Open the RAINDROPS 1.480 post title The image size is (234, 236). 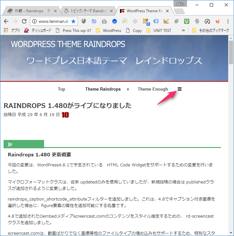click(68, 105)
